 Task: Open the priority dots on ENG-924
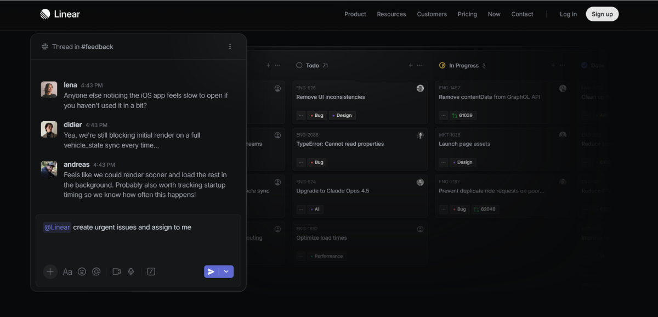(300, 209)
